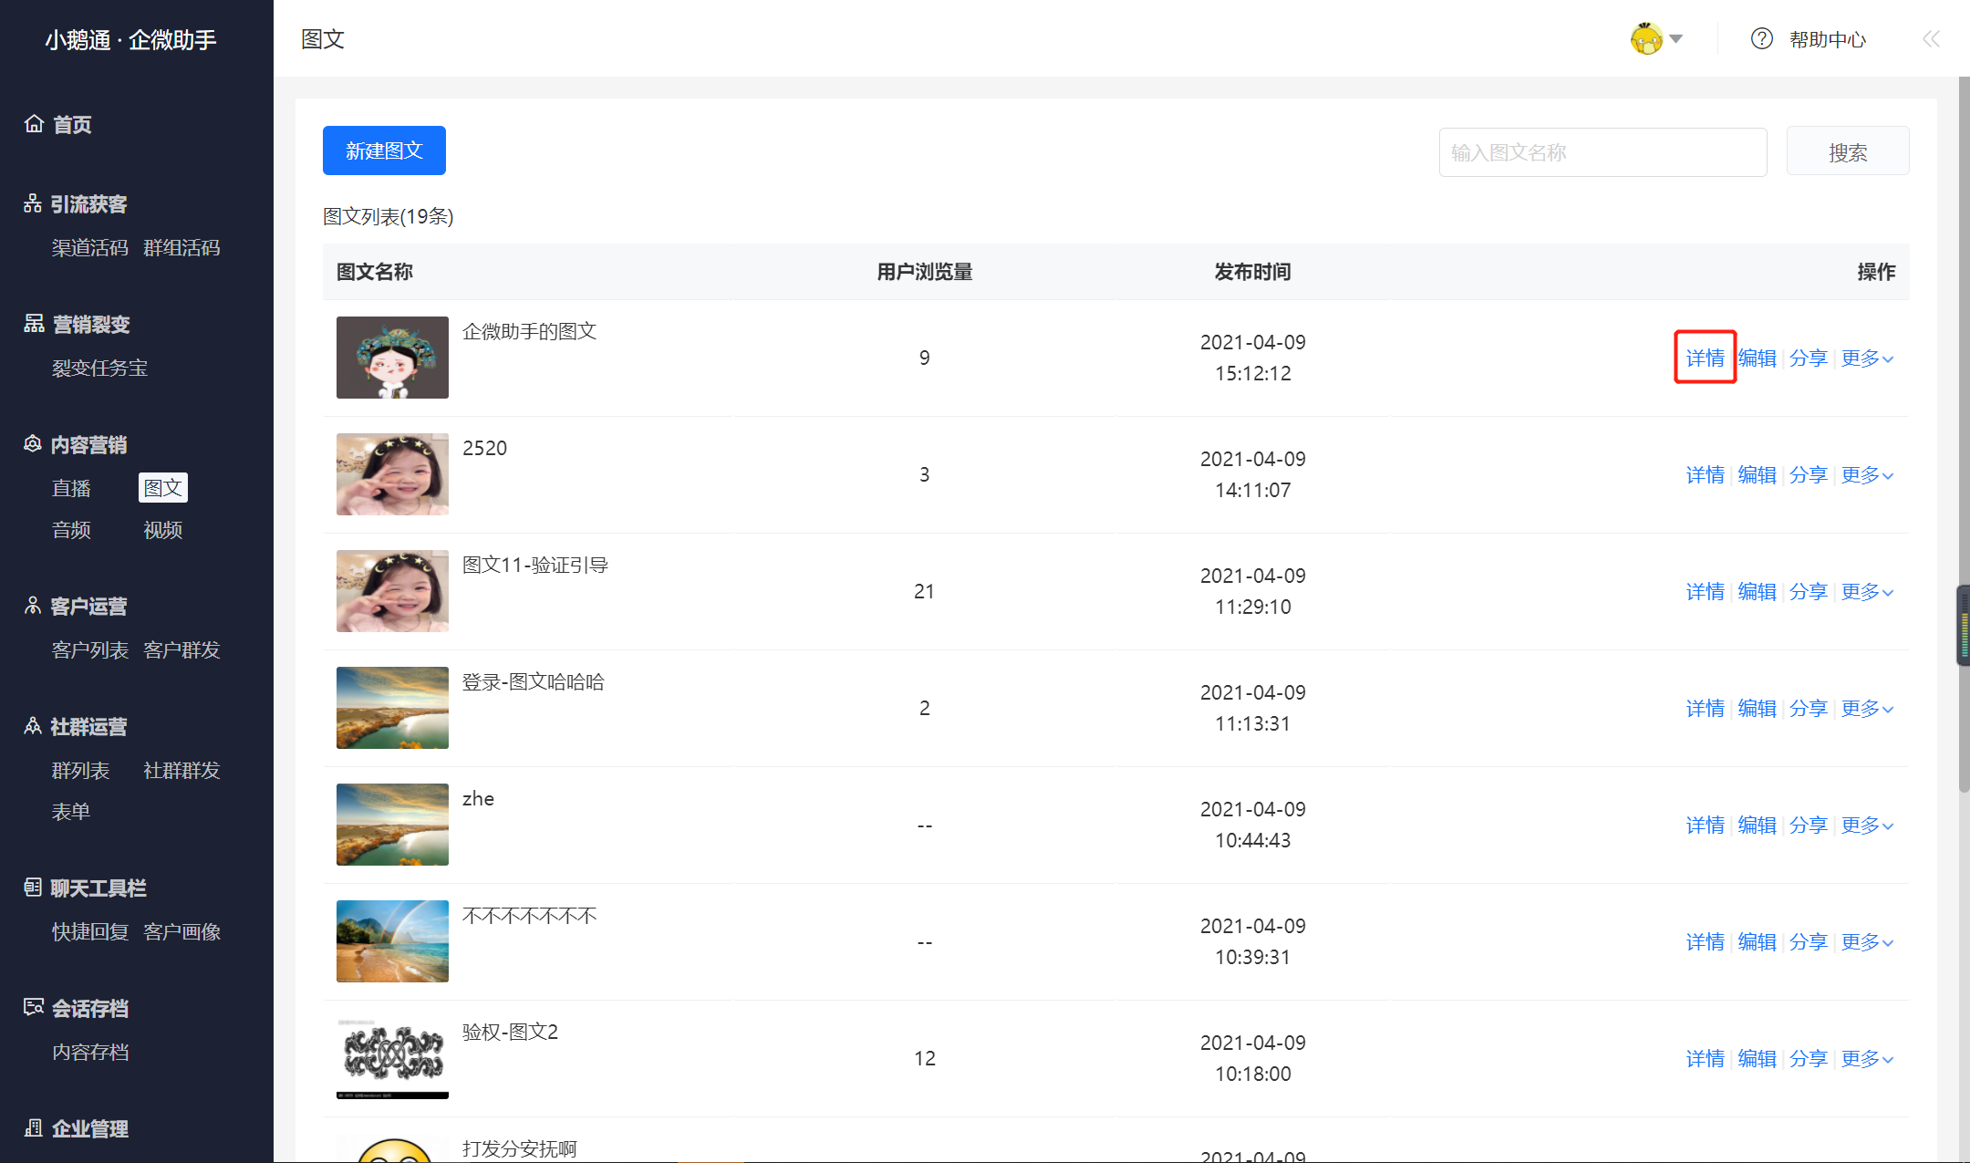
Task: Select the 引流获客 section icon
Action: (33, 203)
